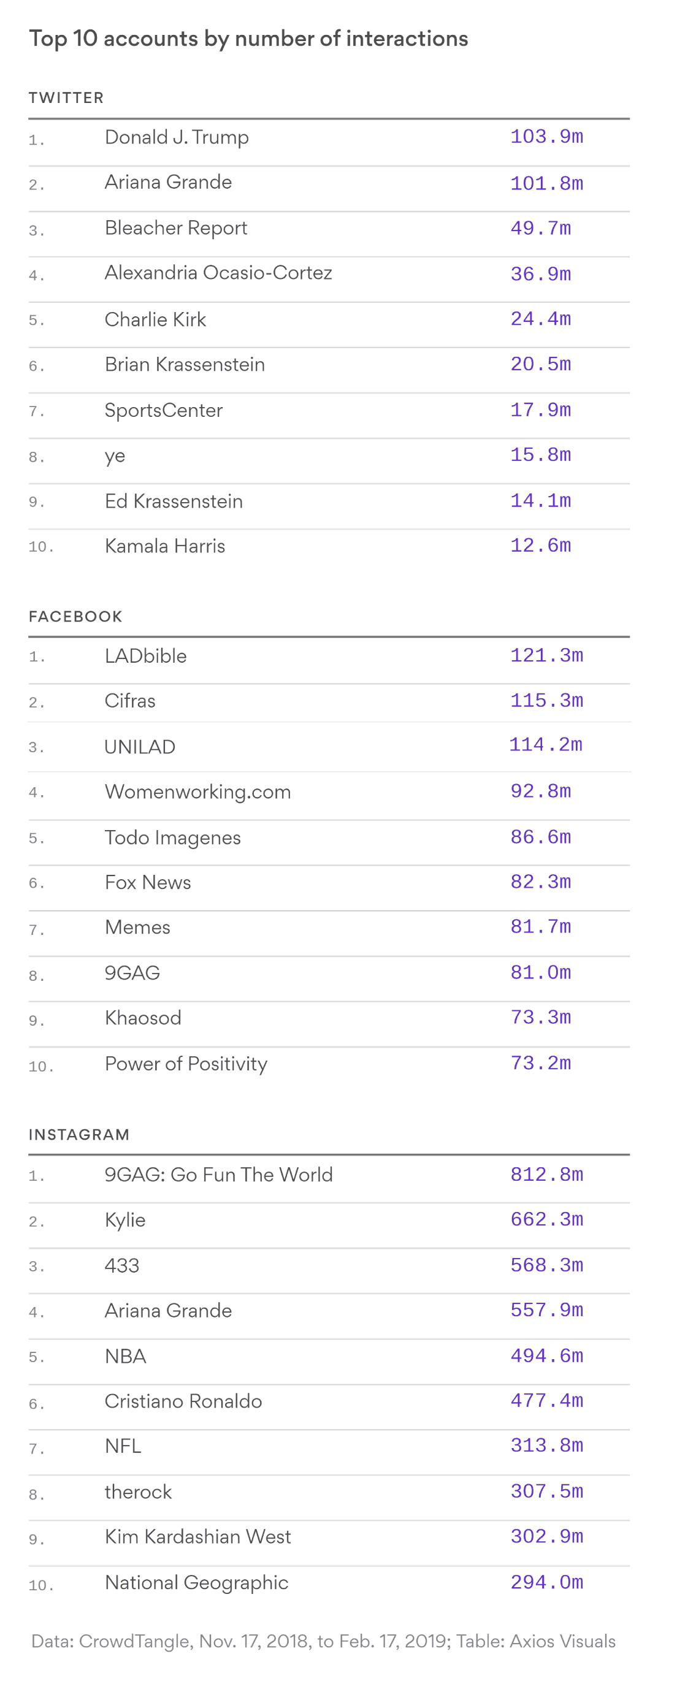
Task: Click the Alexandria Ocasio-Cortez row name
Action: tap(218, 273)
